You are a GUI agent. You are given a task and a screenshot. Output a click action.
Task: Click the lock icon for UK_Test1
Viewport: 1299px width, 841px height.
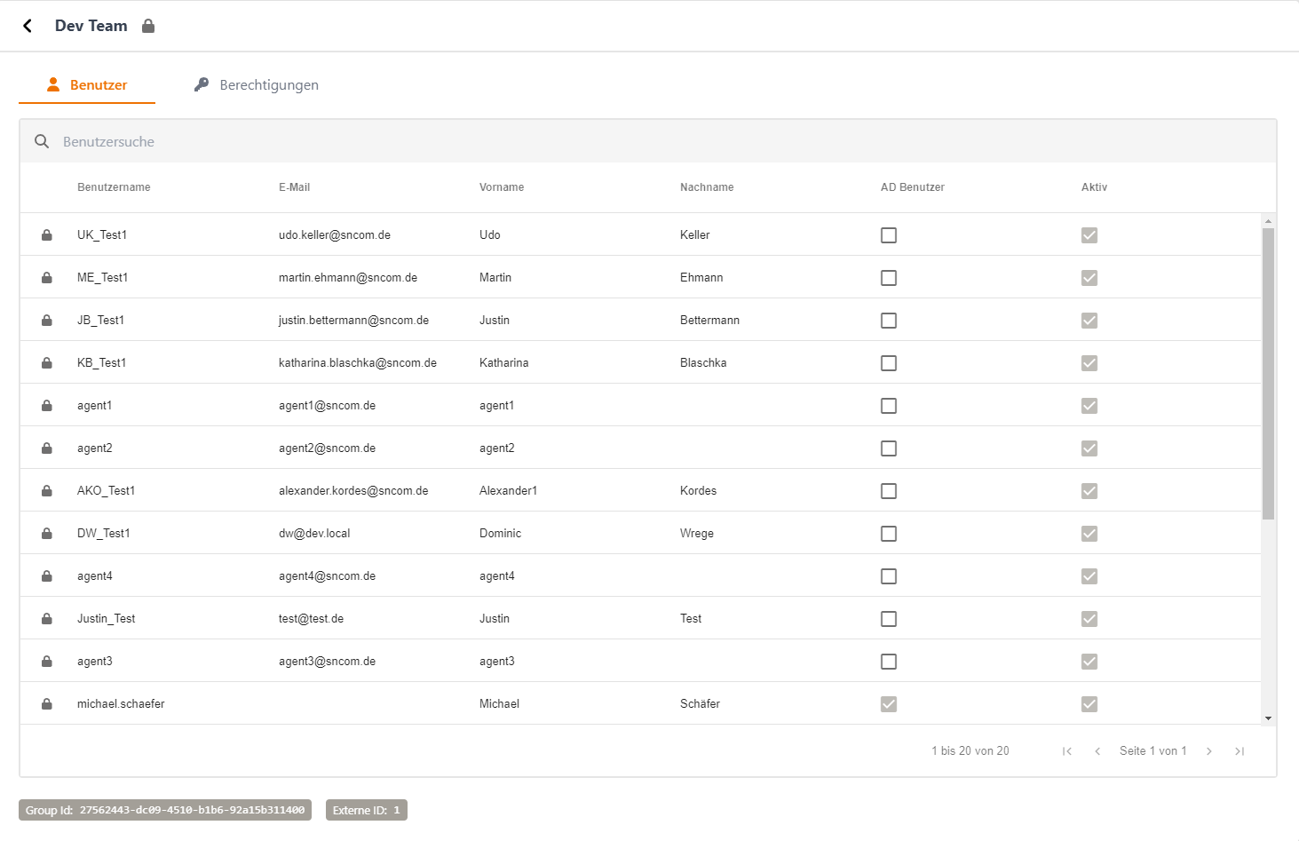(47, 235)
